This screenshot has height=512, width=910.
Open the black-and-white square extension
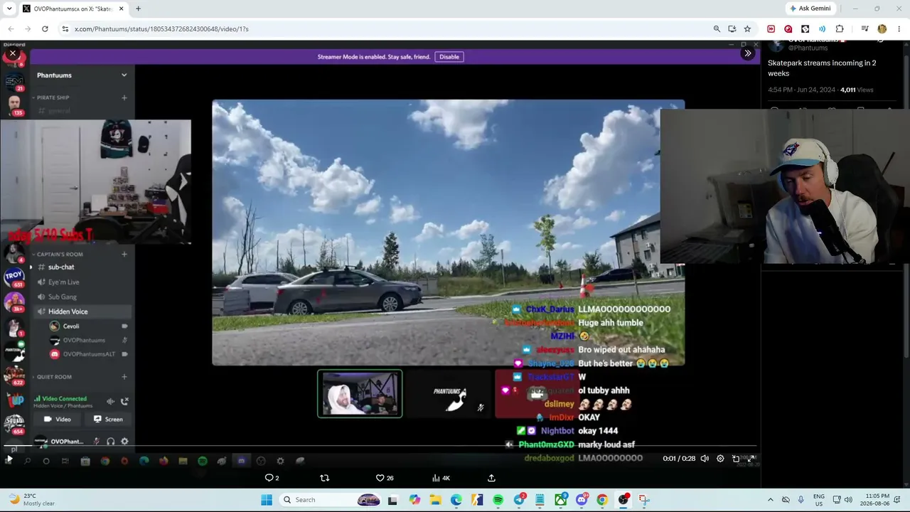805,29
